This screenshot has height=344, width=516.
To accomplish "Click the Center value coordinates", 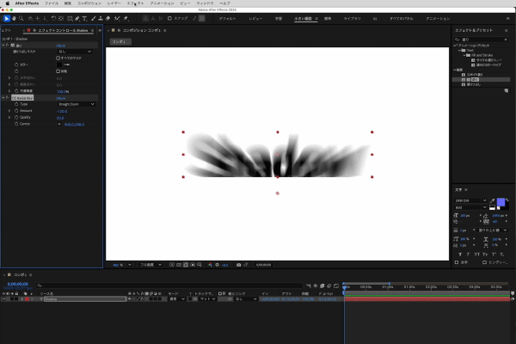I will [74, 125].
